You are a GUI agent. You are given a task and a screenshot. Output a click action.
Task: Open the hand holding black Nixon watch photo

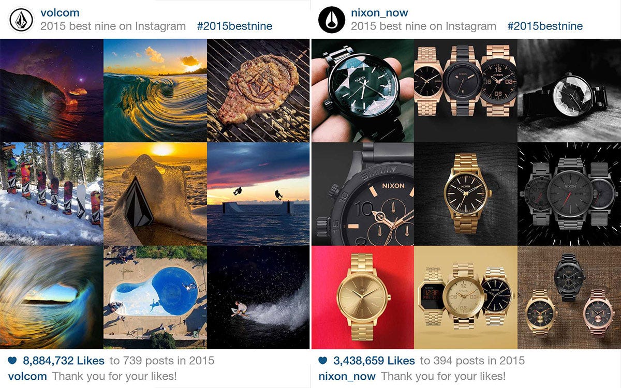pyautogui.click(x=362, y=91)
